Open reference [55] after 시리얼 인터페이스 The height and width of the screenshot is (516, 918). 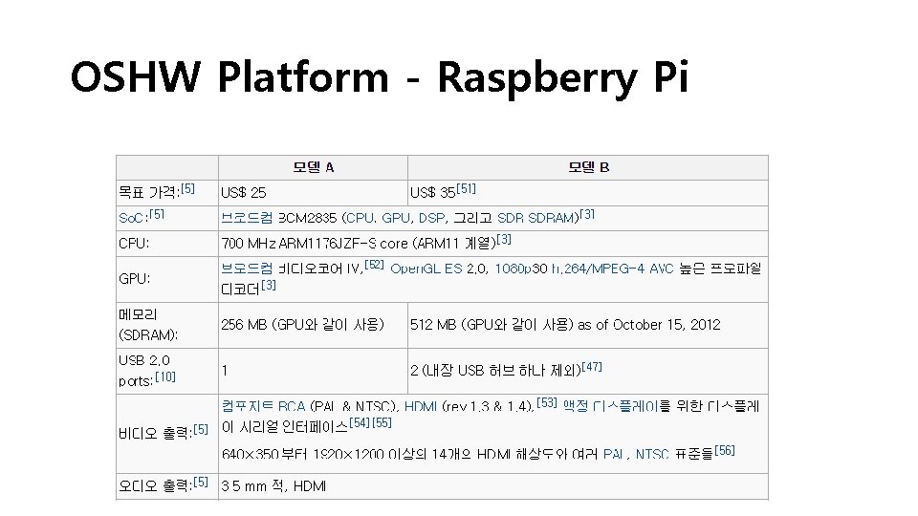pos(382,422)
